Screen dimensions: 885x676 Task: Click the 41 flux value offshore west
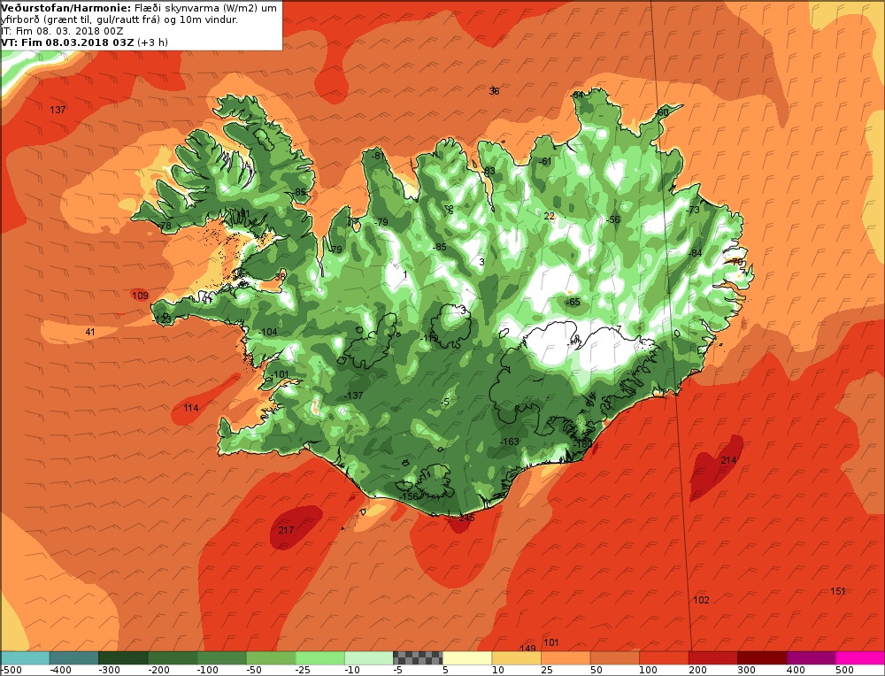pos(90,332)
